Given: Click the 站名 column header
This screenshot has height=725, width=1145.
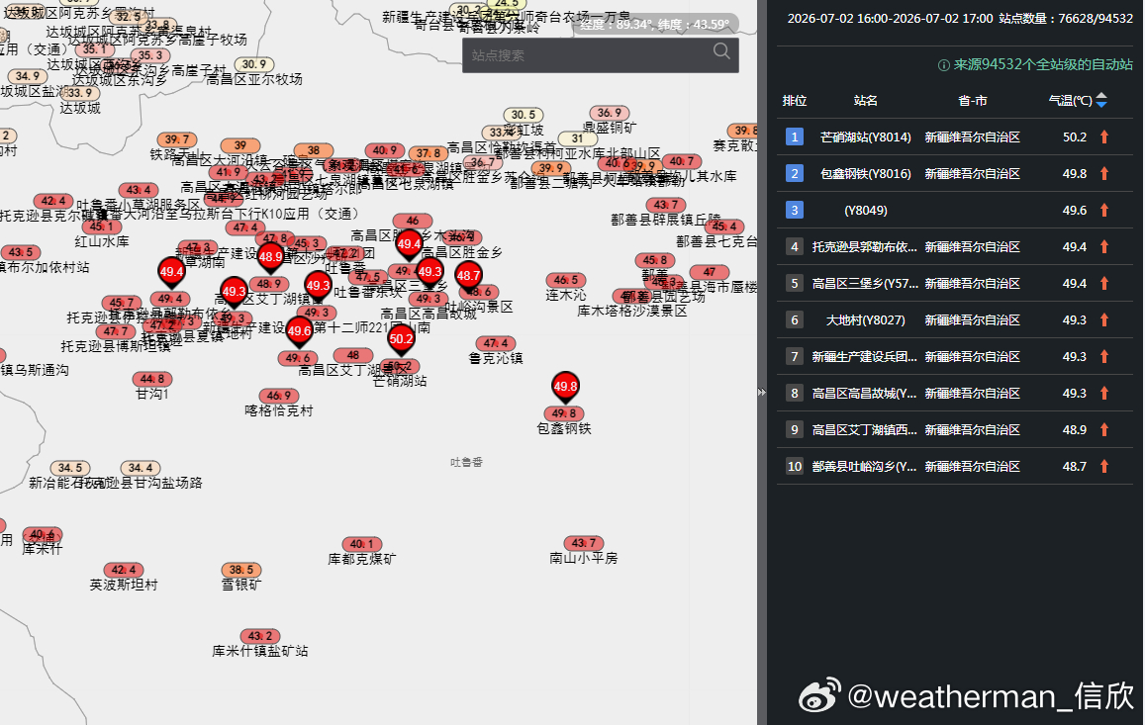Looking at the screenshot, I should 865,101.
